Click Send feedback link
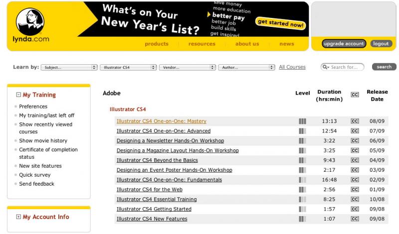 pyautogui.click(x=36, y=184)
